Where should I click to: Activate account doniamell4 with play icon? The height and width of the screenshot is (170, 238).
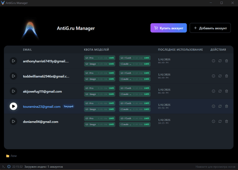tap(13, 121)
